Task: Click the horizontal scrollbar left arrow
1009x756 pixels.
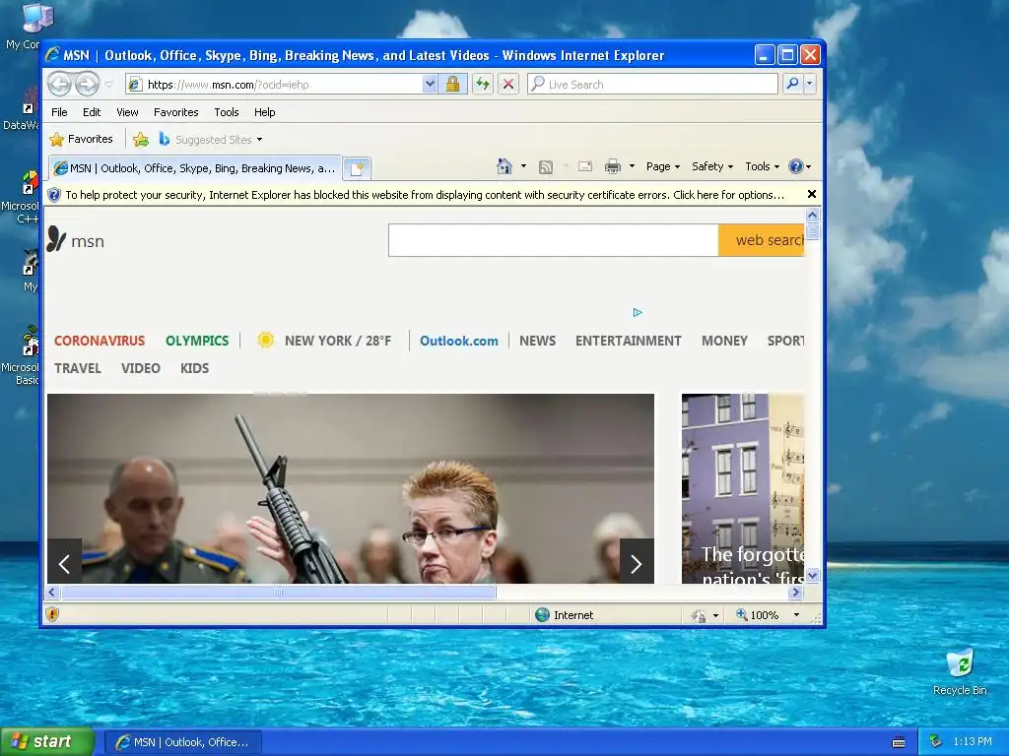Action: (53, 592)
